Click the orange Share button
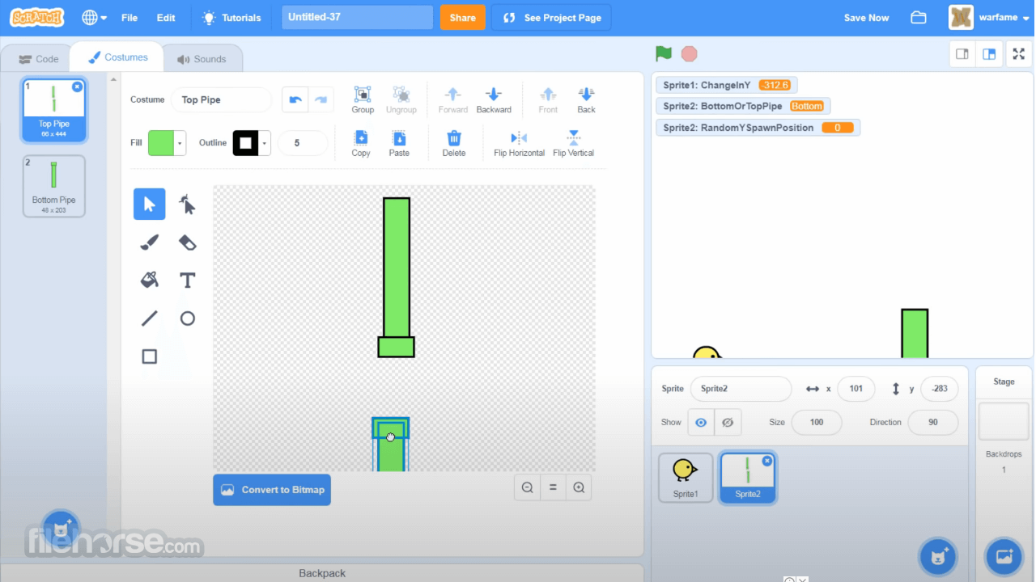 (463, 18)
